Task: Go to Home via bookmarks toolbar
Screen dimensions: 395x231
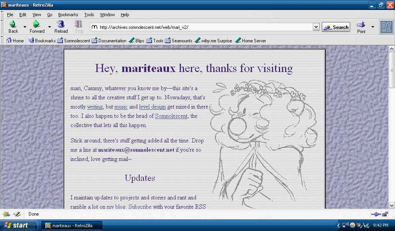Action: click(x=15, y=40)
